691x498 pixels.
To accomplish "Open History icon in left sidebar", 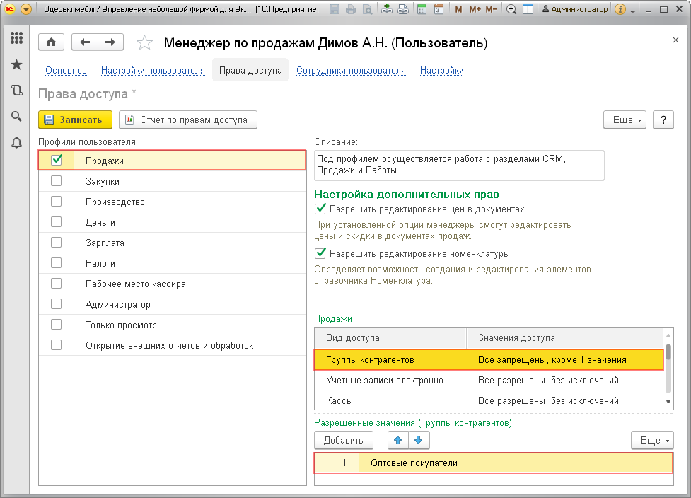I will point(16,91).
